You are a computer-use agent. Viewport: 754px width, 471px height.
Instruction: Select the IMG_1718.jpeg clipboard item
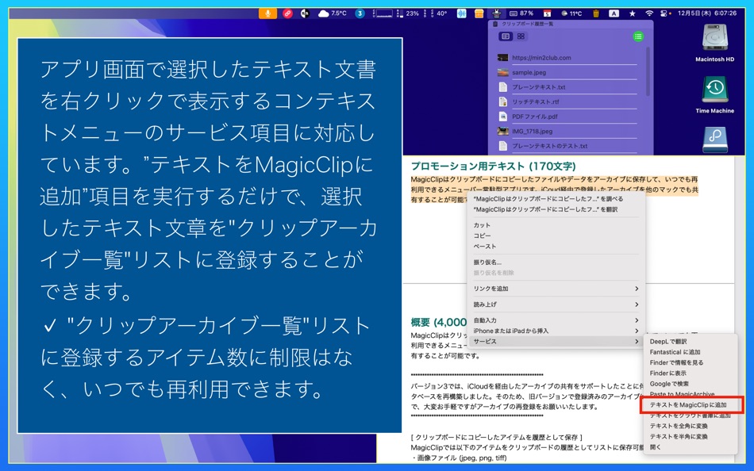click(x=567, y=131)
